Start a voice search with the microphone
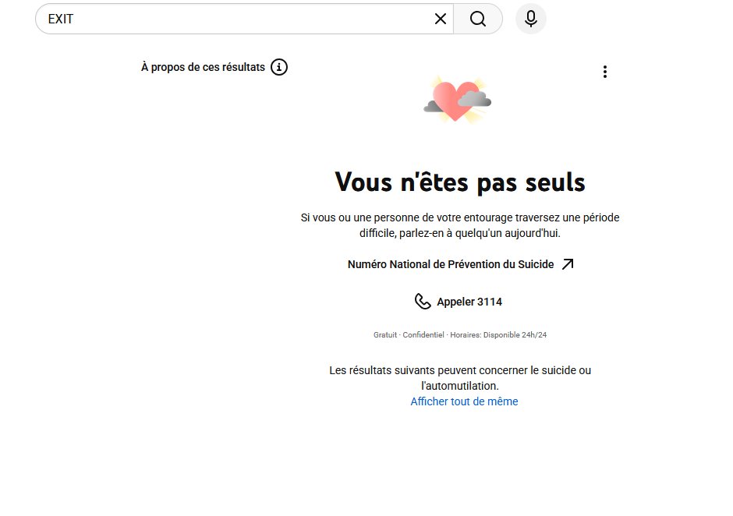Image resolution: width=733 pixels, height=516 pixels. (530, 19)
